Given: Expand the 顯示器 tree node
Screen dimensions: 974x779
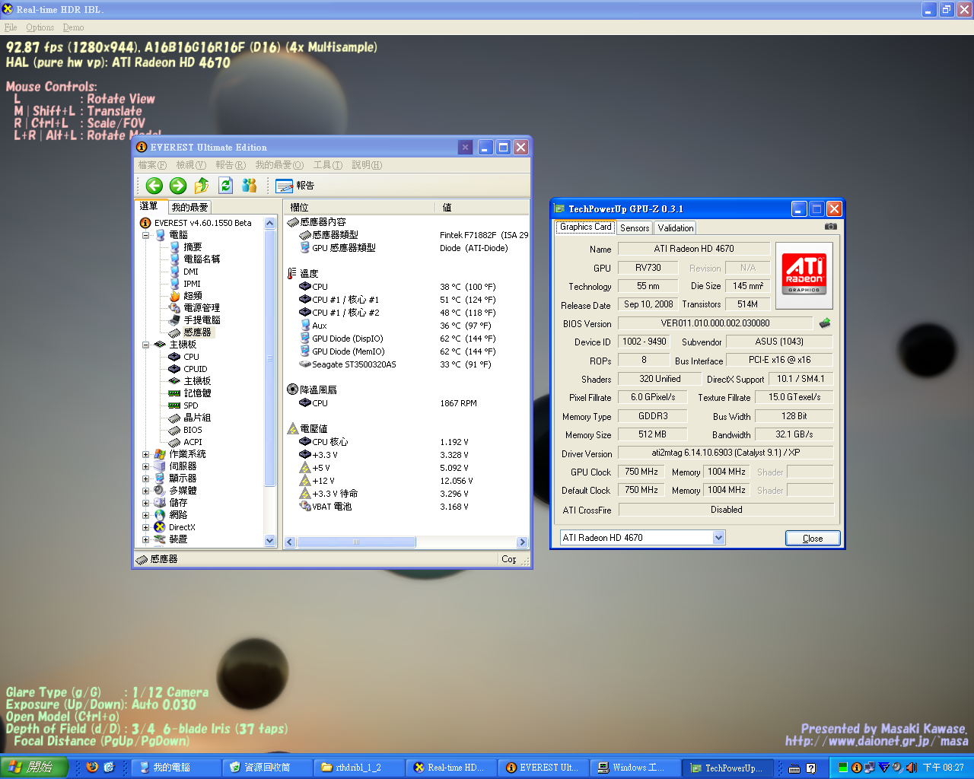Looking at the screenshot, I should tap(145, 479).
